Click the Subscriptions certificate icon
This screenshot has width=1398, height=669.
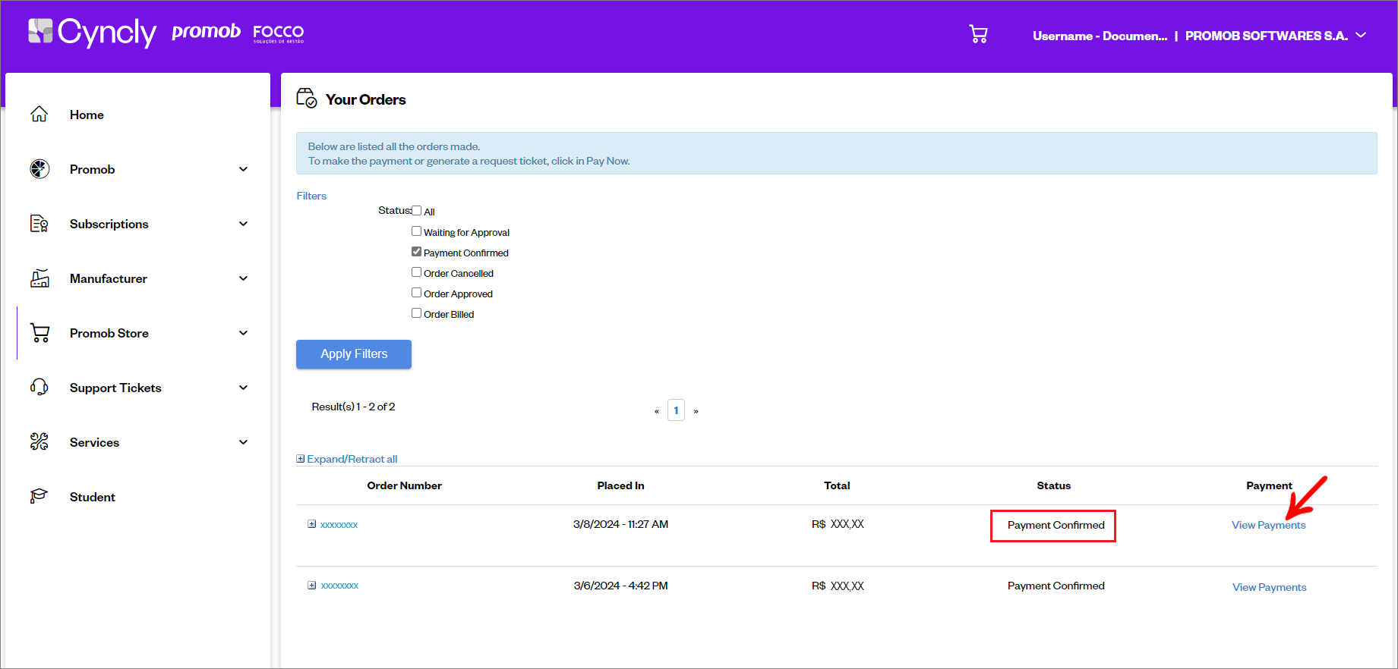coord(39,223)
